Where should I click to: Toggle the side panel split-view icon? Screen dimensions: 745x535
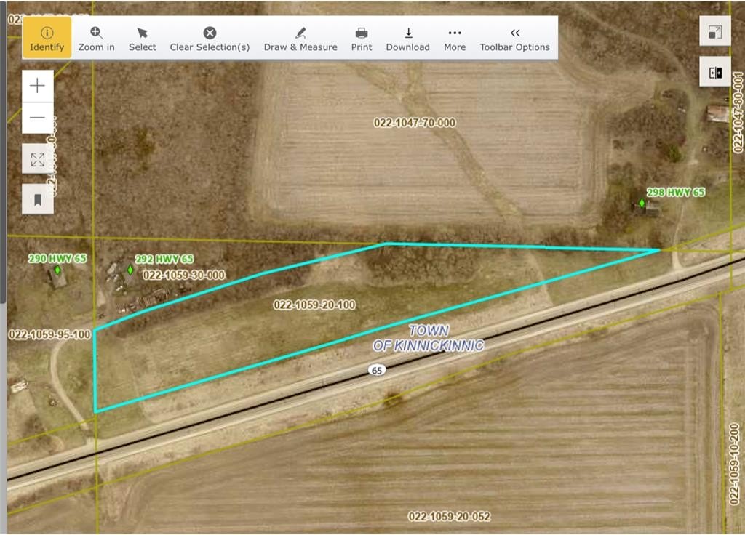[x=714, y=72]
